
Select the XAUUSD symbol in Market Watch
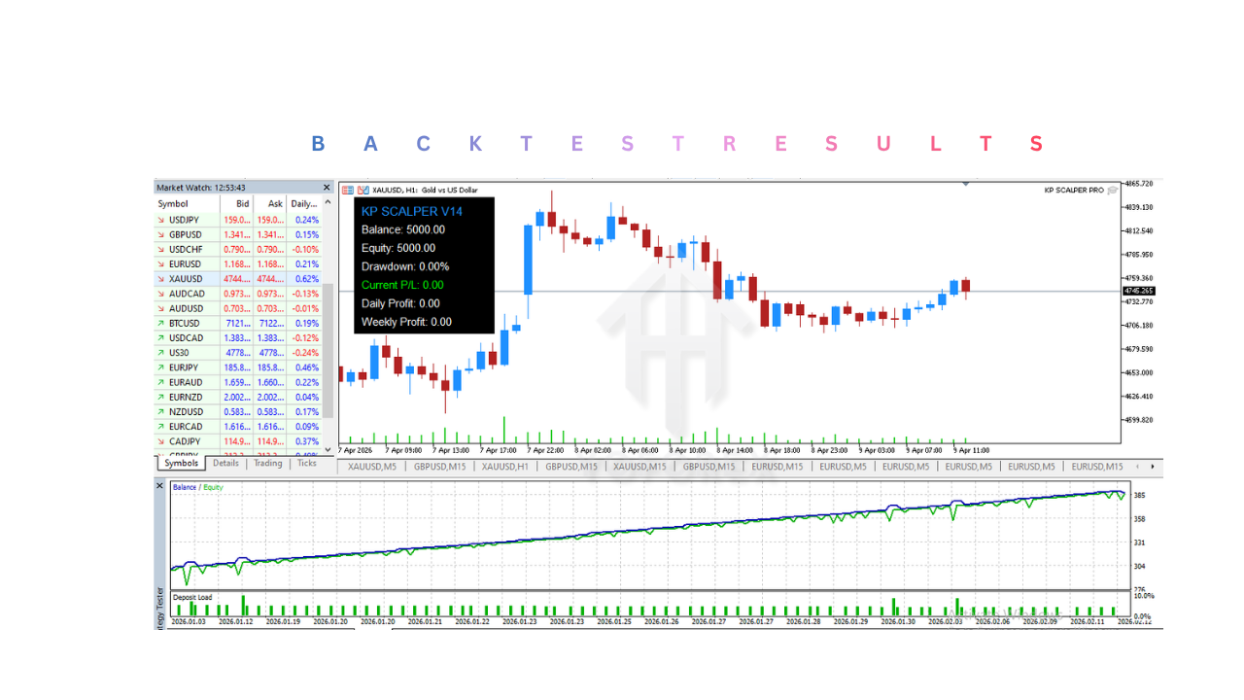coord(185,278)
